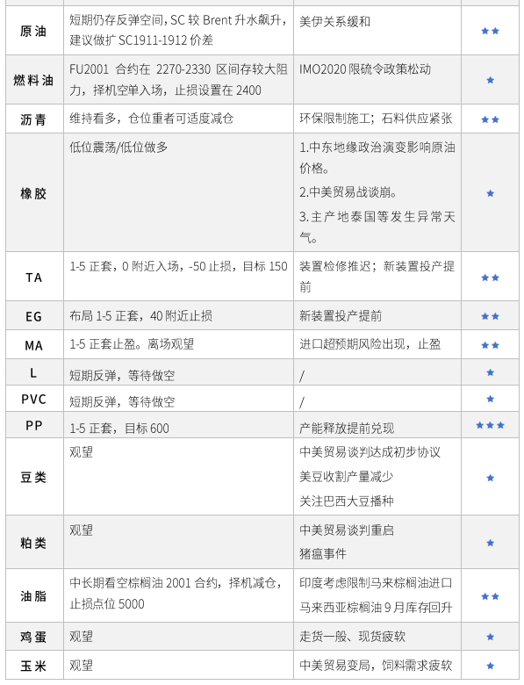Click the EG strategy text 布局 1-5 正套
524x685 pixels.
point(104,316)
